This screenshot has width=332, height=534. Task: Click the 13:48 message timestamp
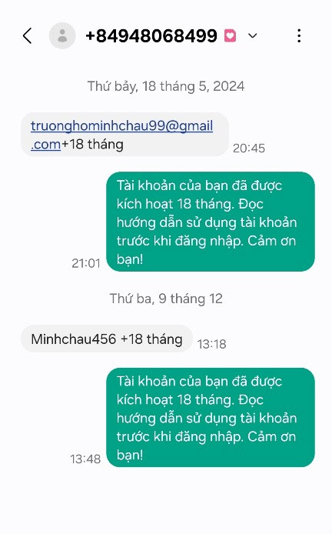click(85, 459)
